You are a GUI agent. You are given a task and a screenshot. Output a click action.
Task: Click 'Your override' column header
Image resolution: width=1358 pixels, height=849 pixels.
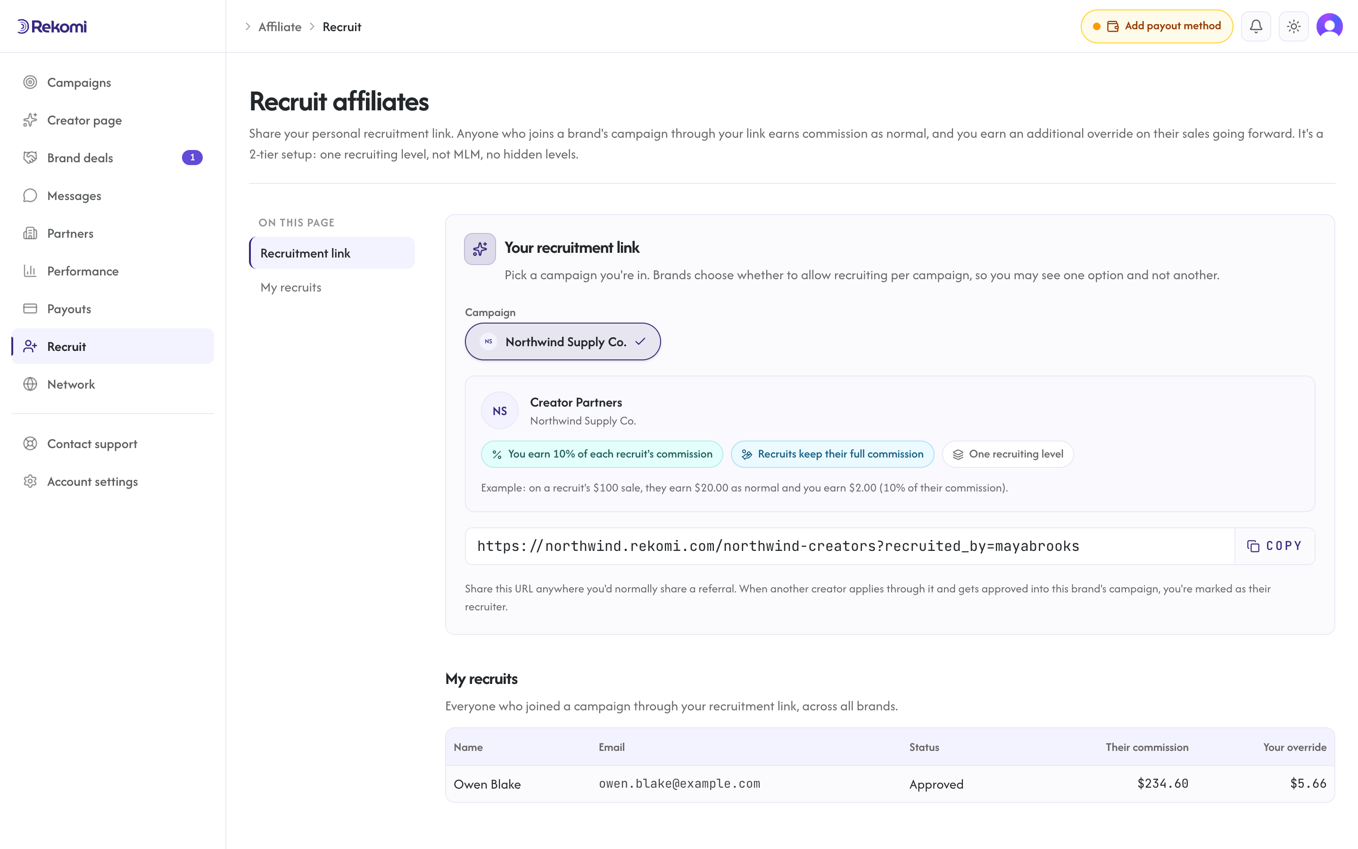pos(1295,748)
